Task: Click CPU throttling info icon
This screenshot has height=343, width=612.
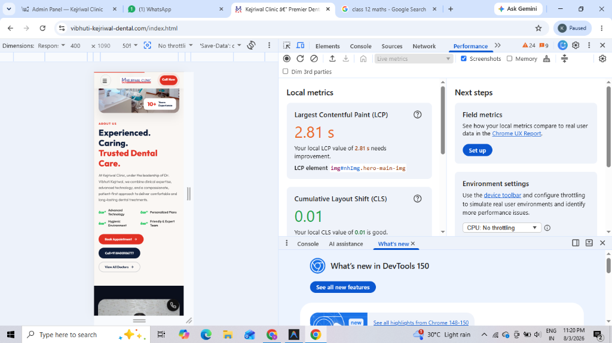Action: click(x=547, y=228)
